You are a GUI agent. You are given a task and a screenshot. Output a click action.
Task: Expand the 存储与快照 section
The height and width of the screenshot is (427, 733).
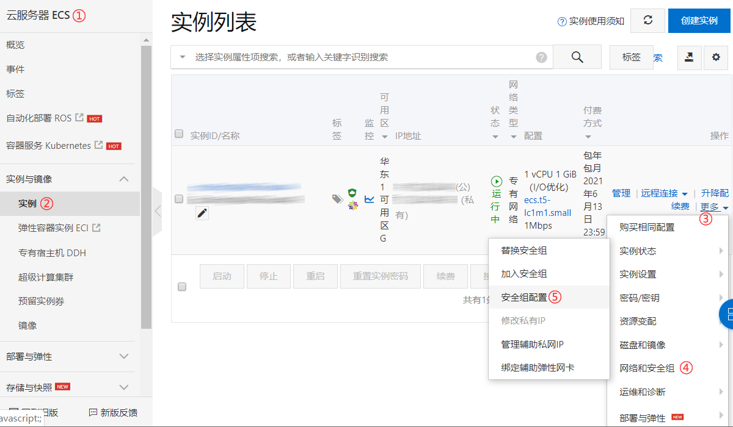click(124, 387)
